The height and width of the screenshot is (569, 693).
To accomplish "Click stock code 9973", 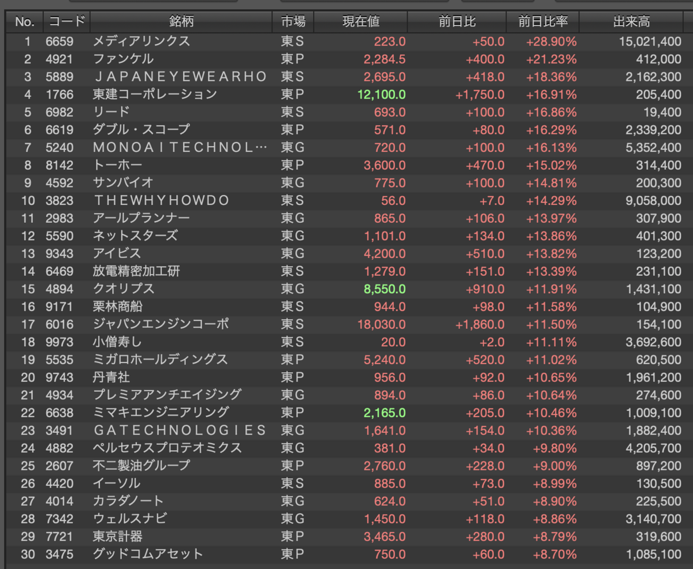I will (59, 342).
